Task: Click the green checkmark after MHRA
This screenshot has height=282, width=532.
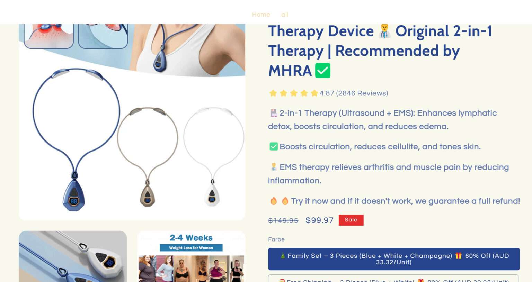Action: point(322,71)
